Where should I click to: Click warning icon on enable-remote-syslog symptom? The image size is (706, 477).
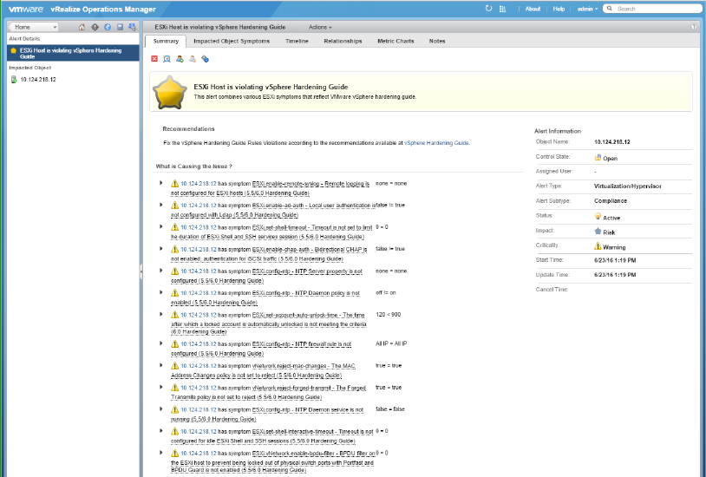click(x=174, y=183)
